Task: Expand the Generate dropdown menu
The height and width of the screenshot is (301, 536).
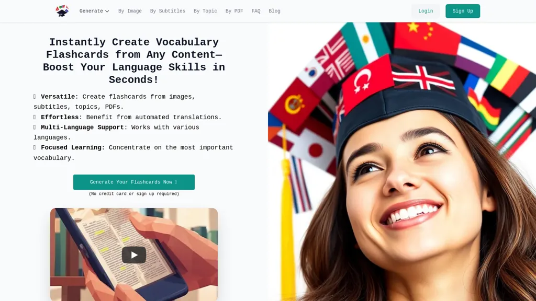Action: tap(94, 11)
